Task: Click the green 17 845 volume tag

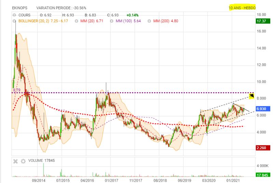Action: pyautogui.click(x=263, y=175)
